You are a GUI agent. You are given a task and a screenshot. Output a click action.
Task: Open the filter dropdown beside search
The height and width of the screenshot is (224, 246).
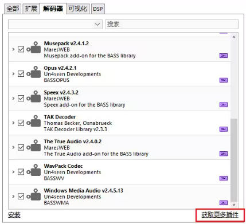[x=55, y=24]
